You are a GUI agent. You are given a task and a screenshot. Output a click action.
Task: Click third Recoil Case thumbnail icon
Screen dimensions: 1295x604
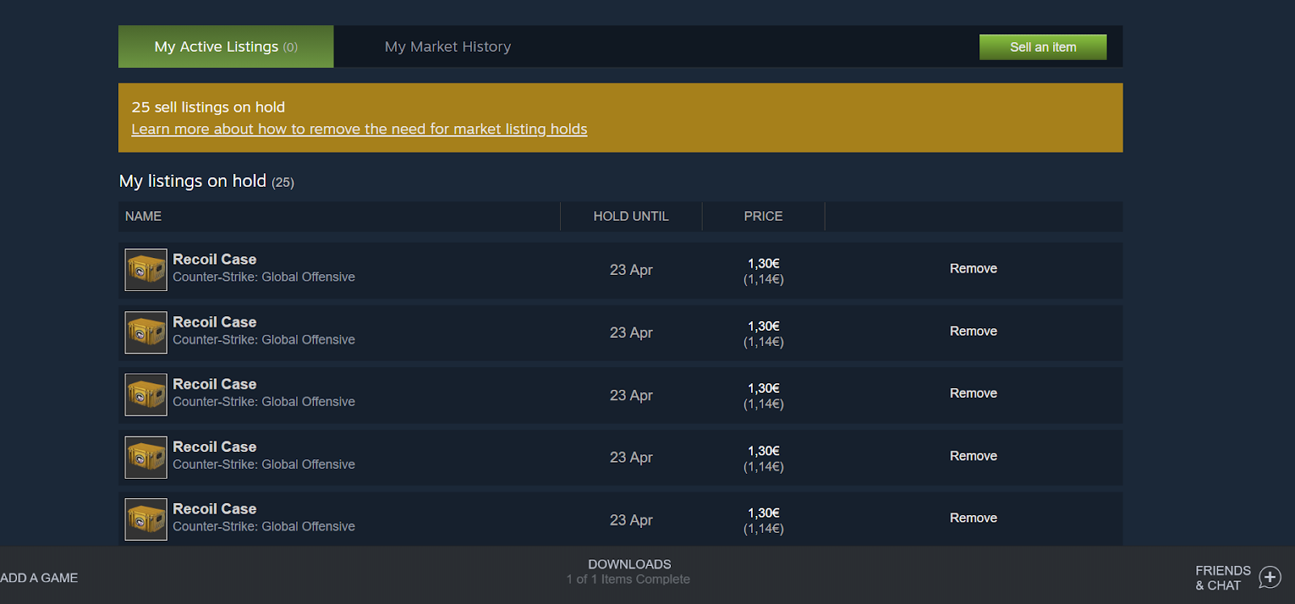click(x=146, y=395)
